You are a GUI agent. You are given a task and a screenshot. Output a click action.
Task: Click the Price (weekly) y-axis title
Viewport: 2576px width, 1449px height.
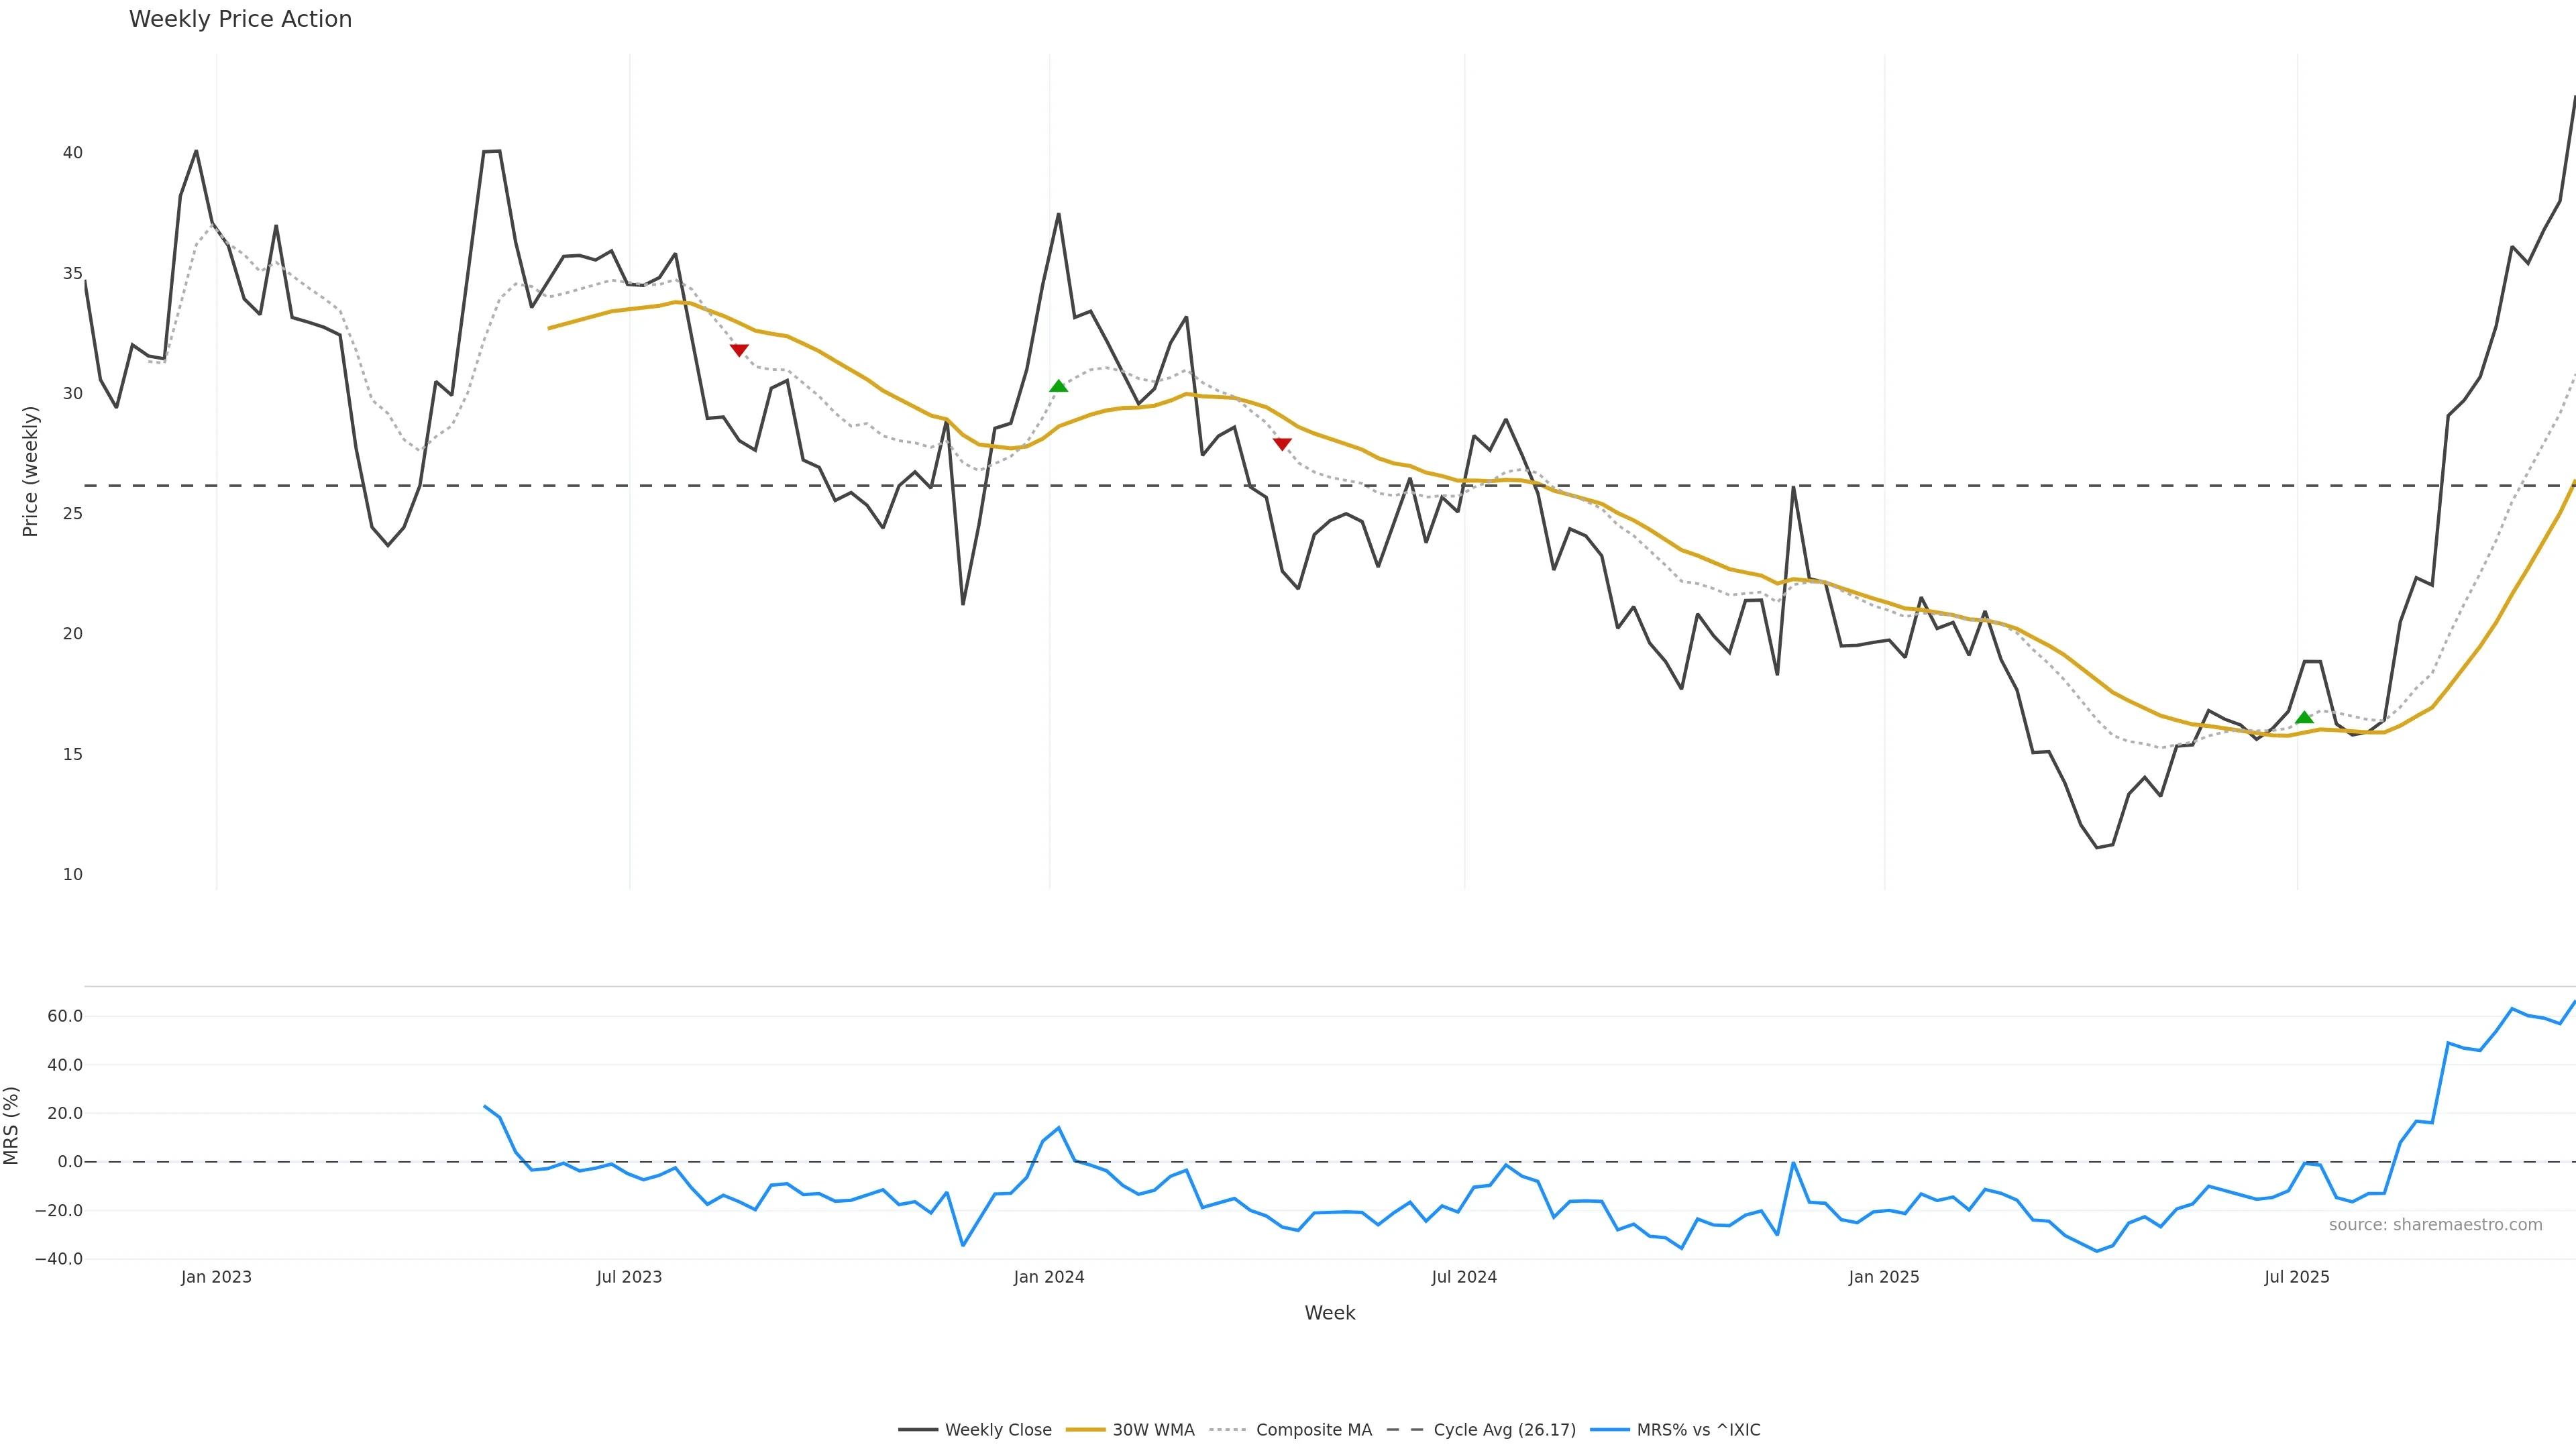[x=30, y=471]
